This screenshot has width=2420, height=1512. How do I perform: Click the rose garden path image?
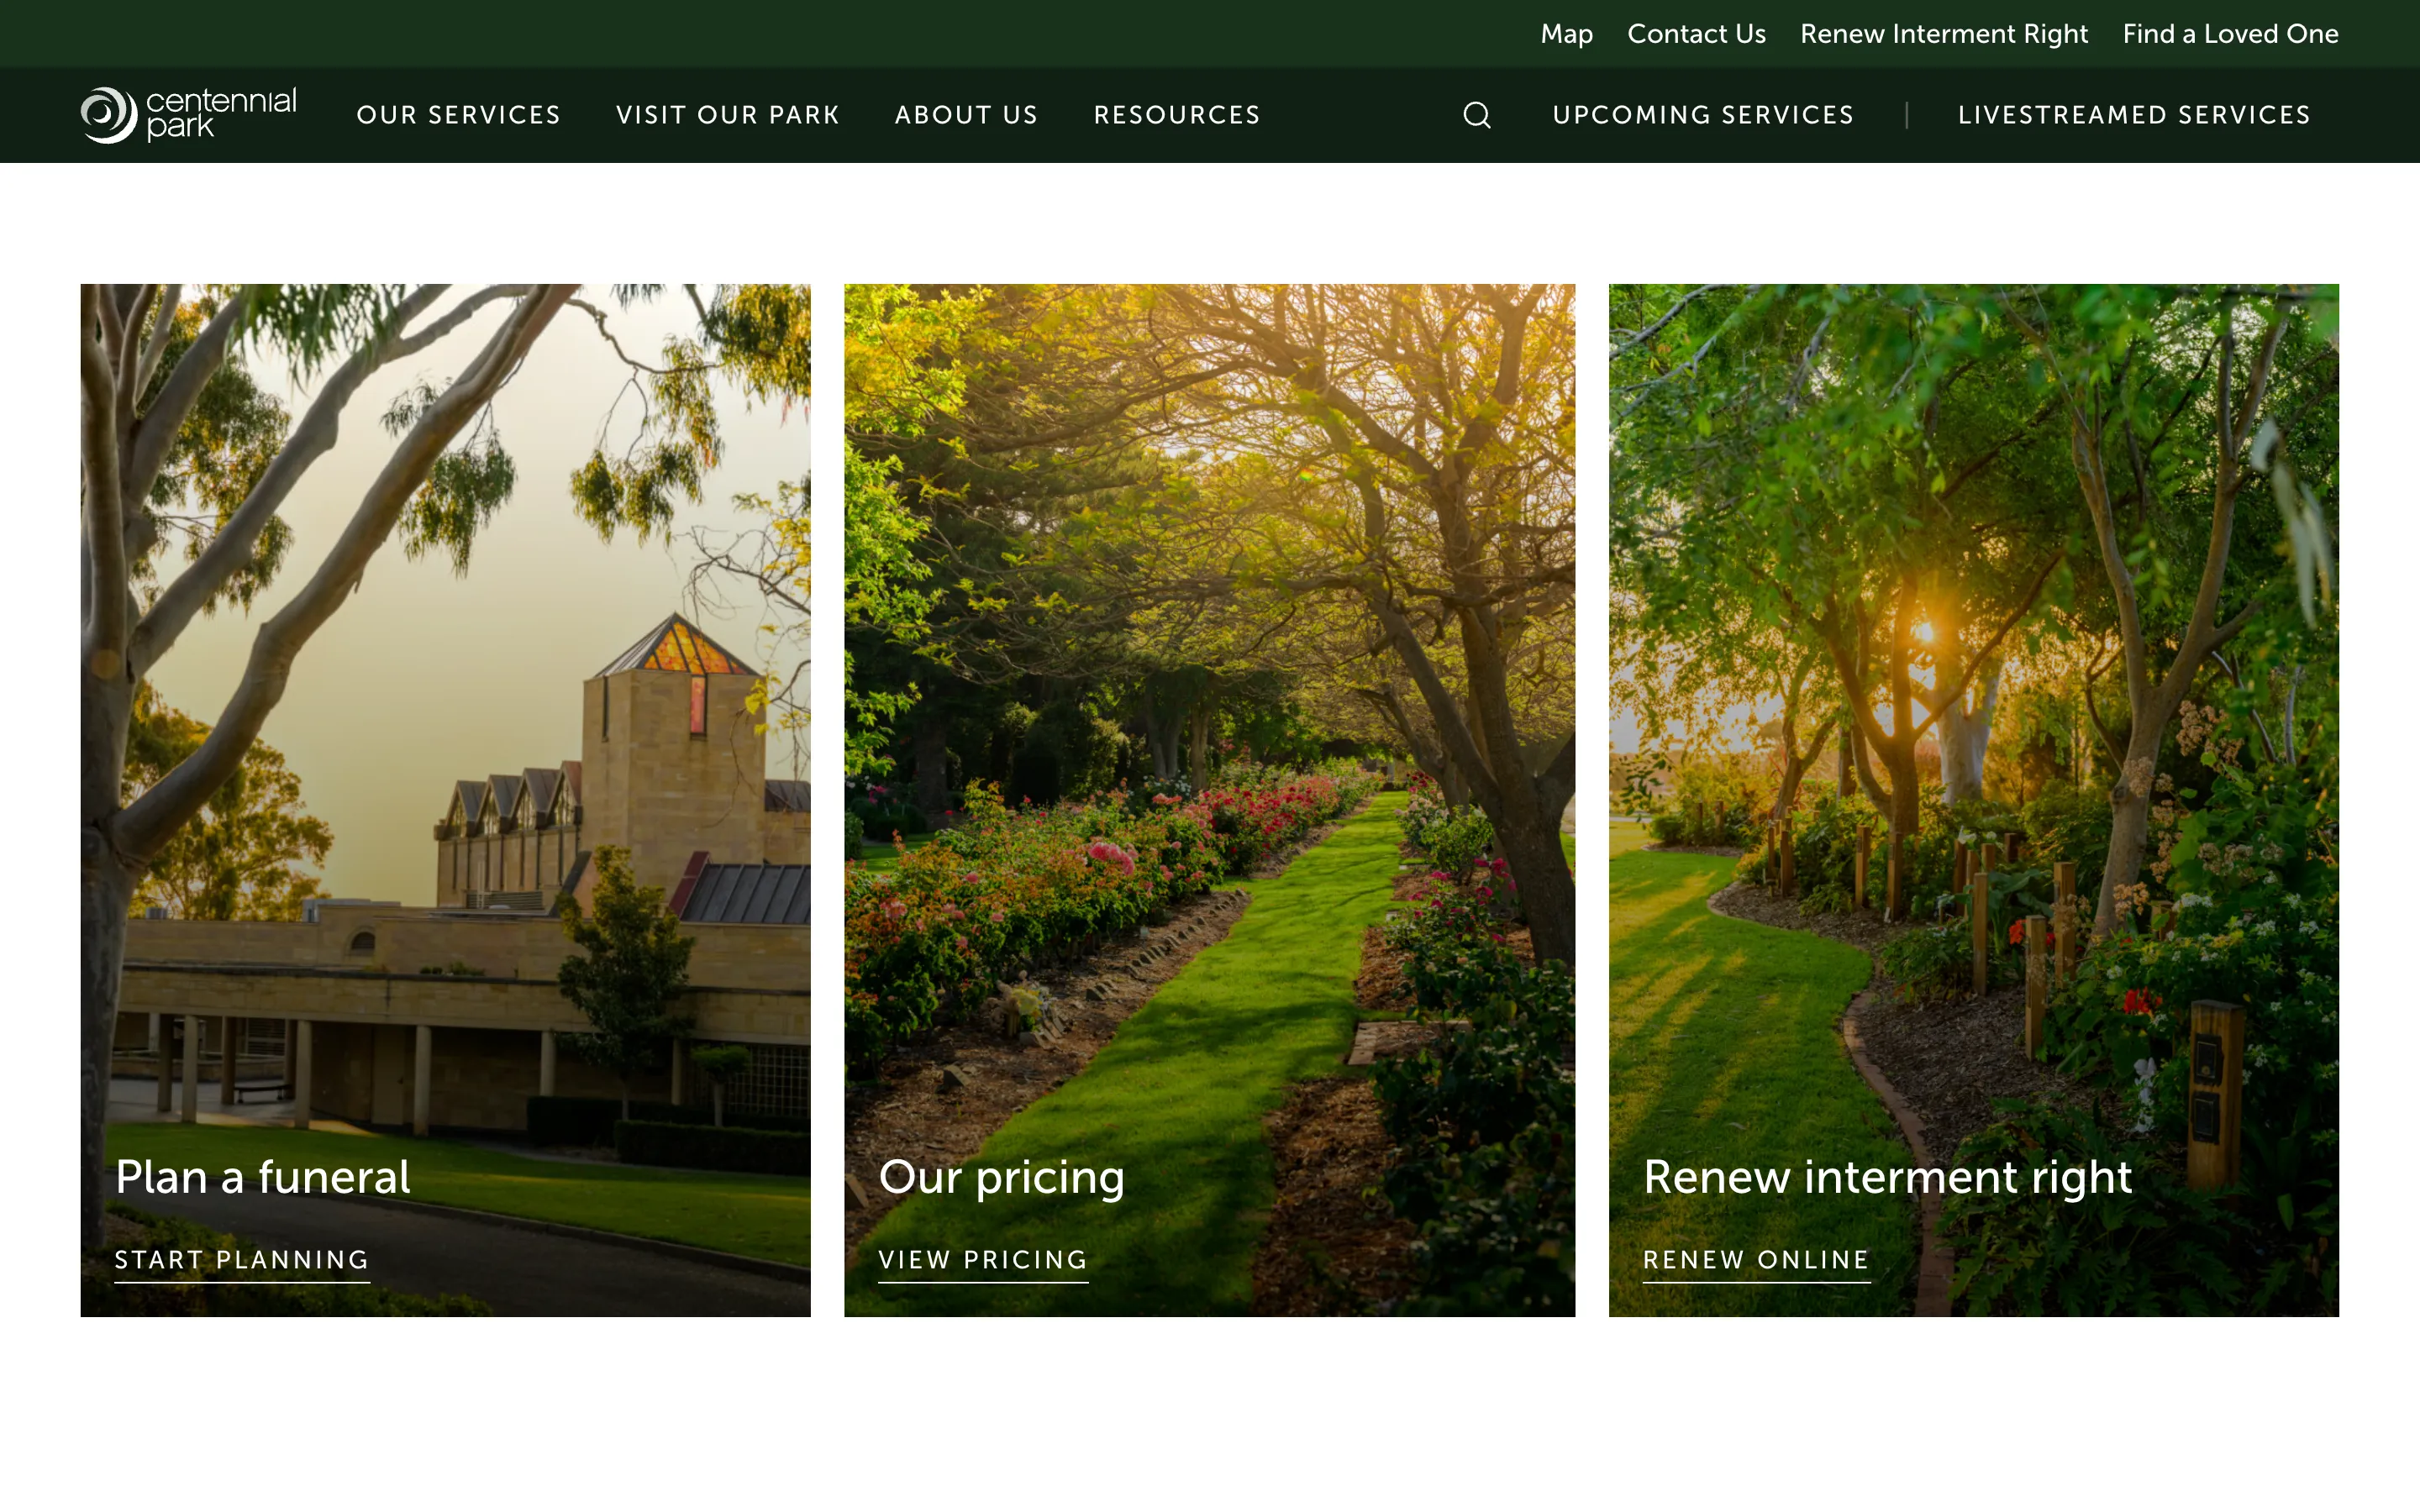pyautogui.click(x=1209, y=700)
